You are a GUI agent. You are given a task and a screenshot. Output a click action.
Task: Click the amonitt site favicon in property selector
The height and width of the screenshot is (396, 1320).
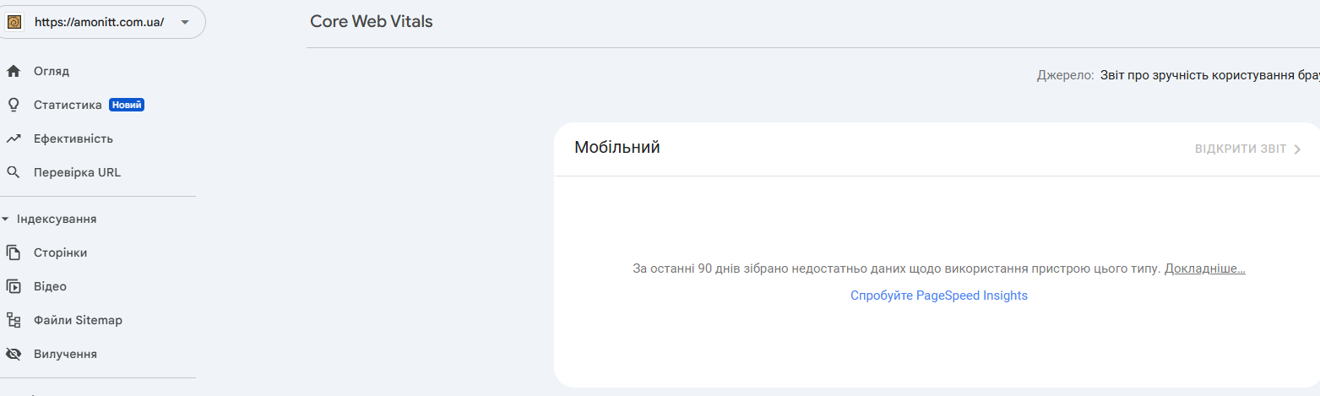(x=14, y=22)
